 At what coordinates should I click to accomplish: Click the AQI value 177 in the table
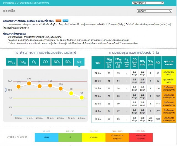pos(158,111)
